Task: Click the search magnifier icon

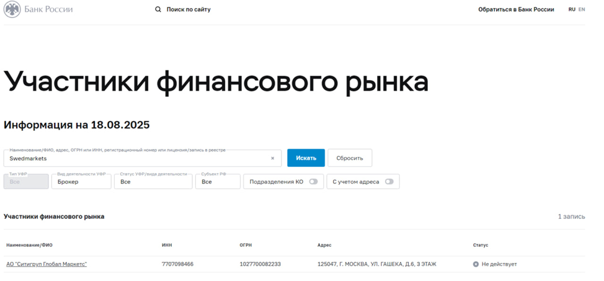Action: click(x=158, y=9)
